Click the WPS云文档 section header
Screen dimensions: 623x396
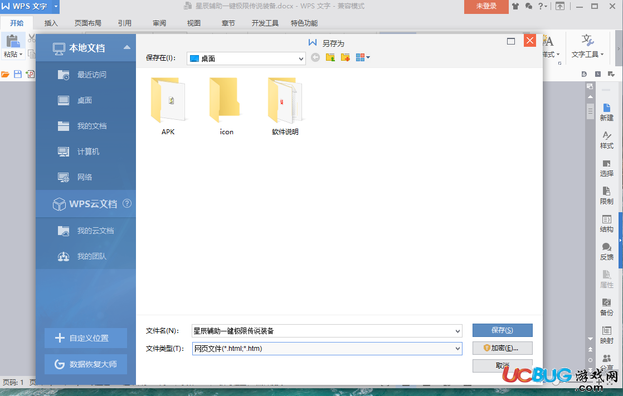pyautogui.click(x=86, y=204)
